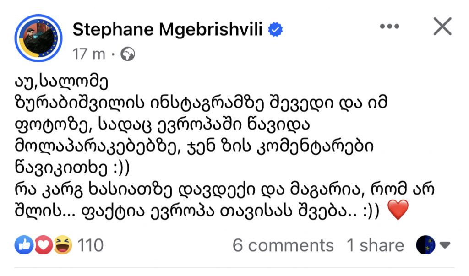
Task: Click the small EU-flag avatar beside shares
Action: (x=425, y=246)
